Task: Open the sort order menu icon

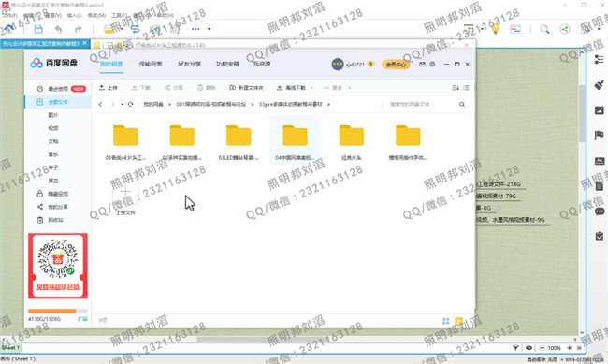Action: [456, 88]
